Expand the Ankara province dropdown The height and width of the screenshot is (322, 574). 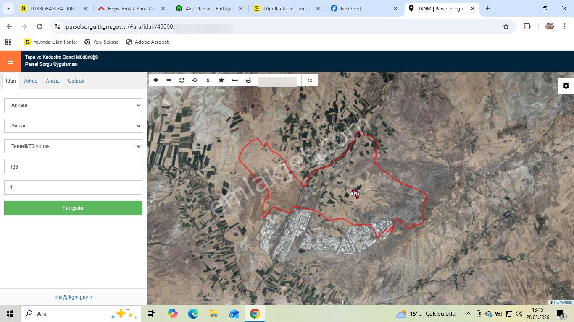[x=73, y=105]
